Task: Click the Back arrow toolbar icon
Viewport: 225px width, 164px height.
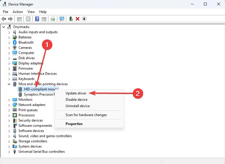Action: click(x=4, y=19)
